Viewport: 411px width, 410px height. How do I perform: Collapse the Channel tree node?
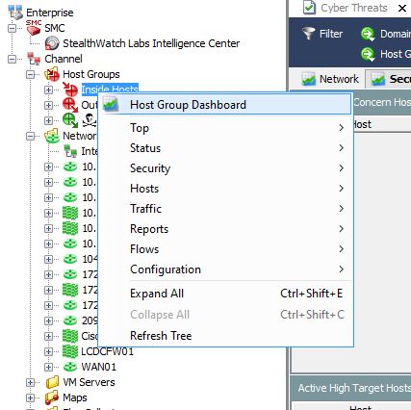click(x=12, y=59)
